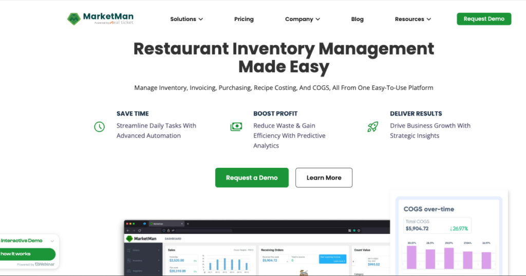Image resolution: width=526 pixels, height=276 pixels.
Task: Click the Webinar logo under how it works
Action: tap(44, 264)
